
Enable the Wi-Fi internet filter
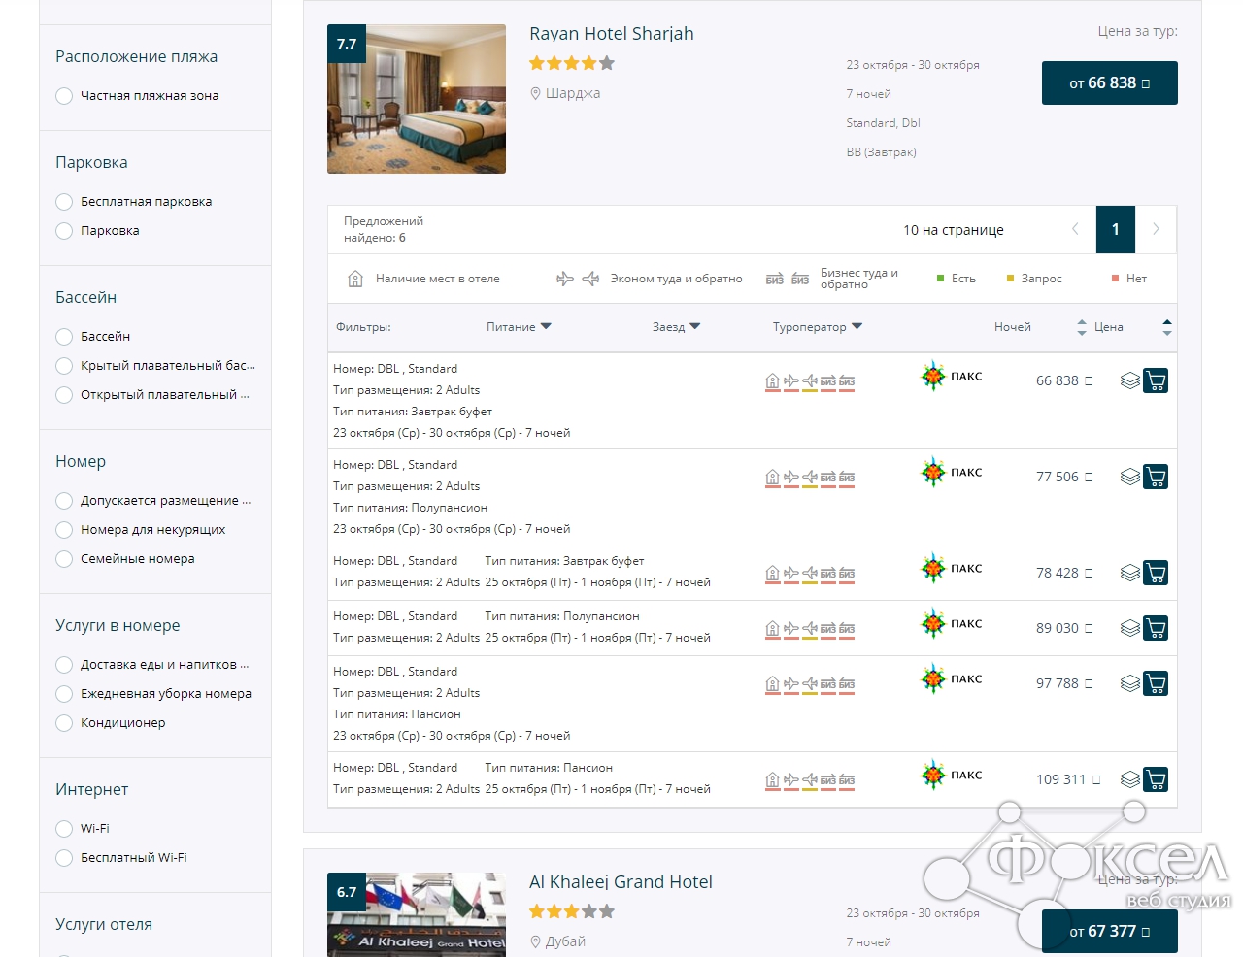pos(64,829)
